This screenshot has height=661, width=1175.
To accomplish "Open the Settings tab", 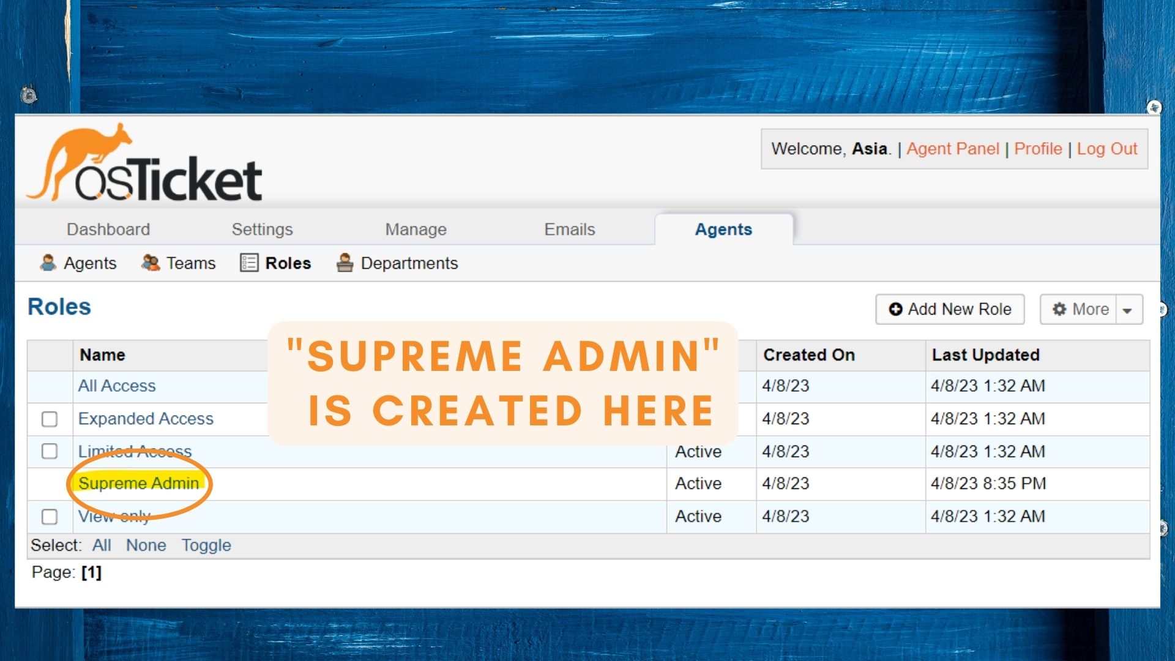I will click(x=262, y=230).
